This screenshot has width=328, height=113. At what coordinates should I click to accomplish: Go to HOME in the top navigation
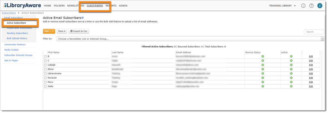click(x=48, y=6)
